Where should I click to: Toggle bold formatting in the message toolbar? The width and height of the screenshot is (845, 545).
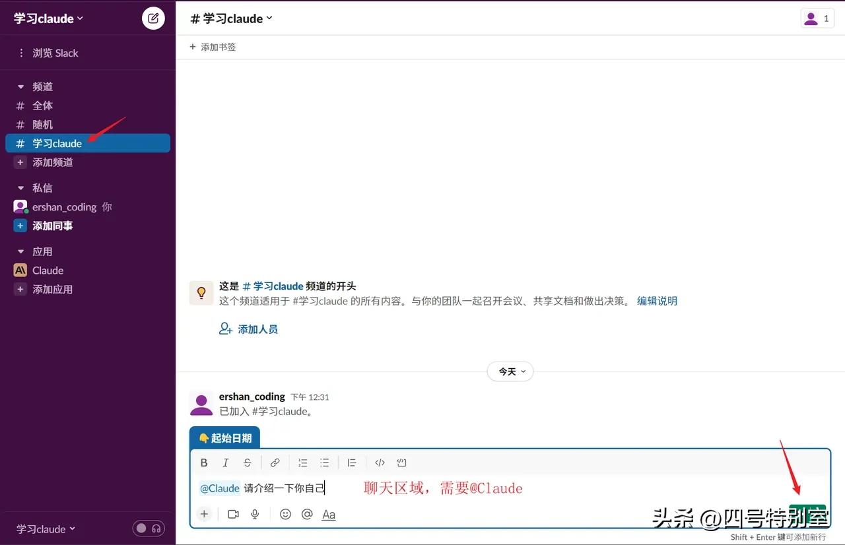click(204, 463)
